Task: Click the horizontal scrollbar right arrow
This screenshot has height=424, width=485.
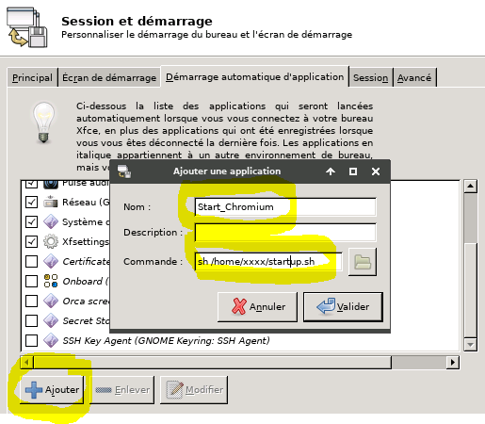Action: coord(453,362)
